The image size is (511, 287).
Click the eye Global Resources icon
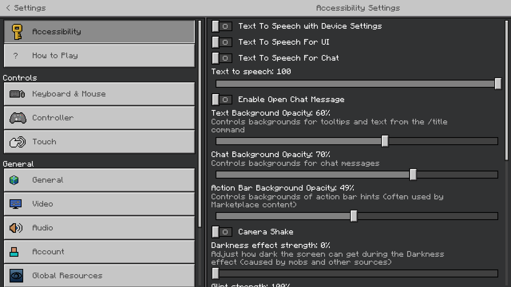[x=16, y=276]
